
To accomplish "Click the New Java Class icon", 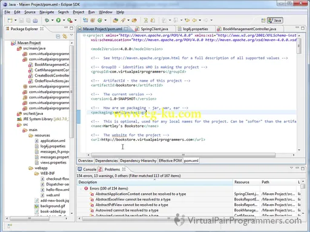I will point(100,20).
